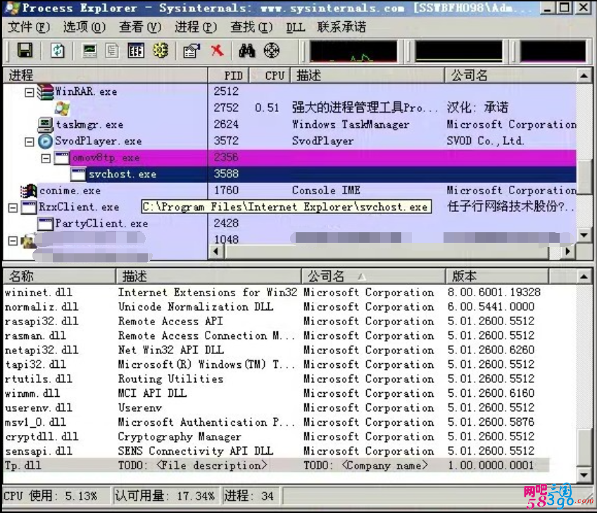The width and height of the screenshot is (597, 513).
Task: Click the taskmgr.exe computer icon
Action: pos(46,125)
